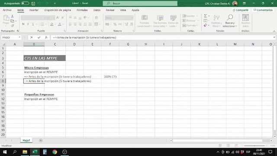The height and width of the screenshot is (156, 277).
Task: Click the wrap text icon
Action: [x=96, y=17]
